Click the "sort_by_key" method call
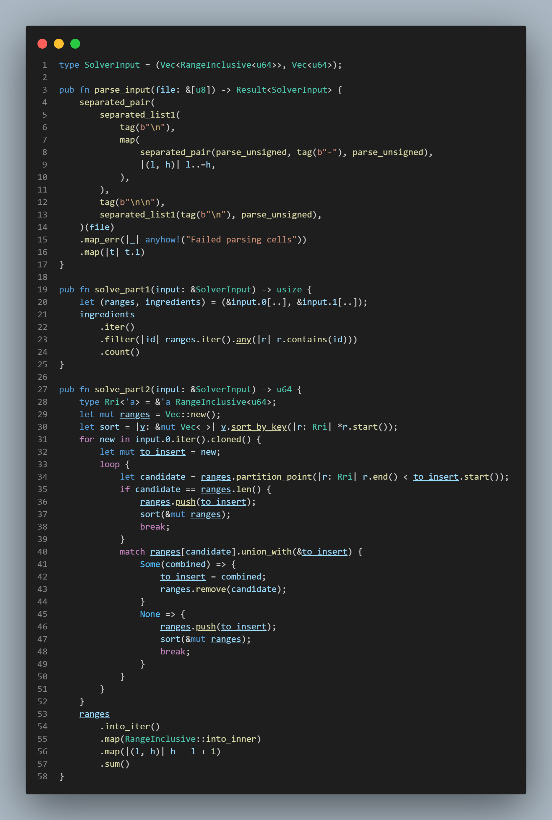 tap(259, 427)
